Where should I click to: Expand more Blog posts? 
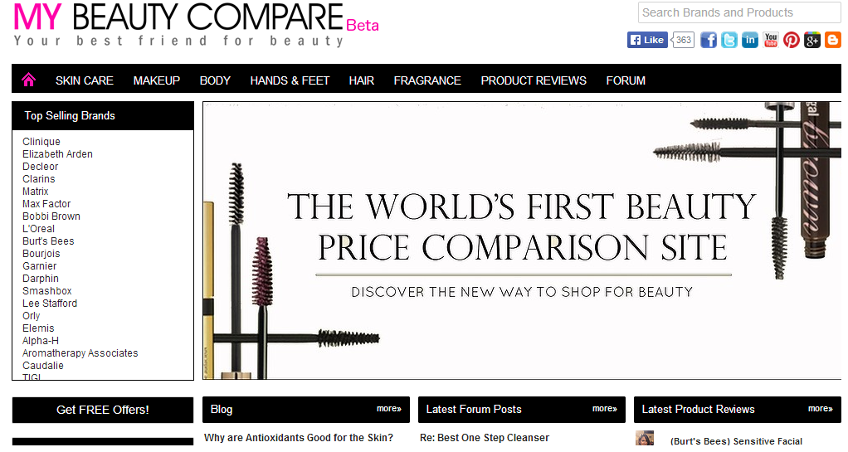click(389, 409)
